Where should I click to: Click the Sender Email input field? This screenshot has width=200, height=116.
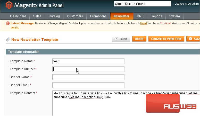point(88,85)
